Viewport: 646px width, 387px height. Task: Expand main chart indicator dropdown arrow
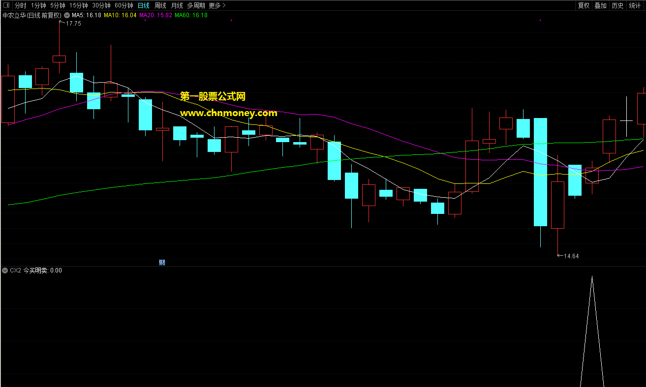(x=67, y=15)
